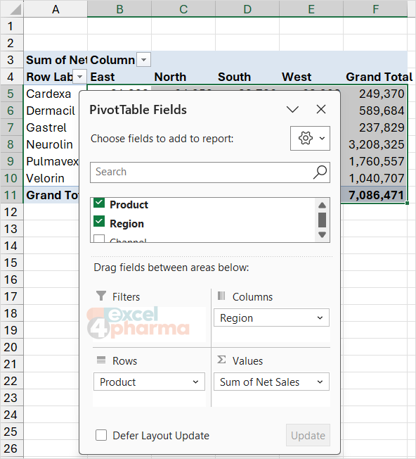Select column E header

[x=311, y=8]
